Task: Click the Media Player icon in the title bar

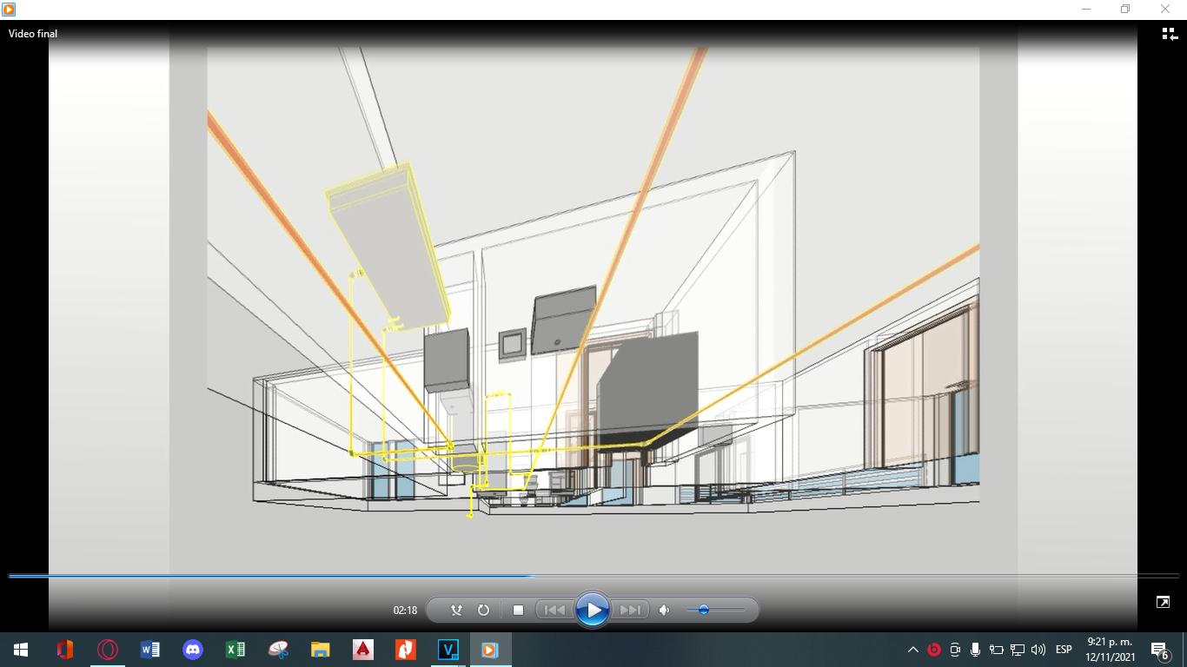Action: coord(9,9)
